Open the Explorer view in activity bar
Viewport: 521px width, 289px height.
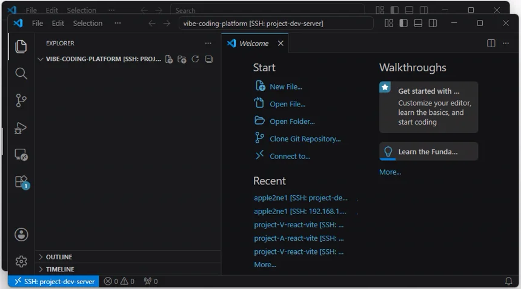[21, 47]
